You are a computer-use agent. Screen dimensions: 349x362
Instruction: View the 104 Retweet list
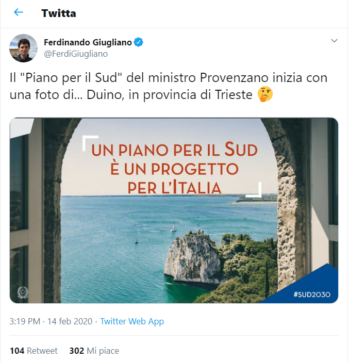pyautogui.click(x=34, y=351)
